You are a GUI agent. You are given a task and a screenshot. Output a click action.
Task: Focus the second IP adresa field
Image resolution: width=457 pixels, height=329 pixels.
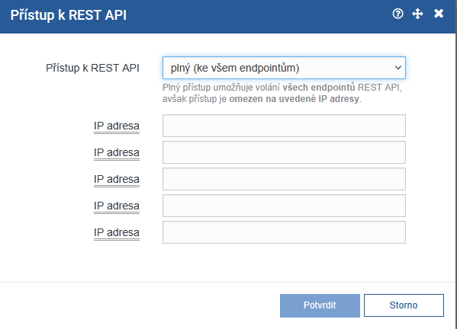coord(284,152)
